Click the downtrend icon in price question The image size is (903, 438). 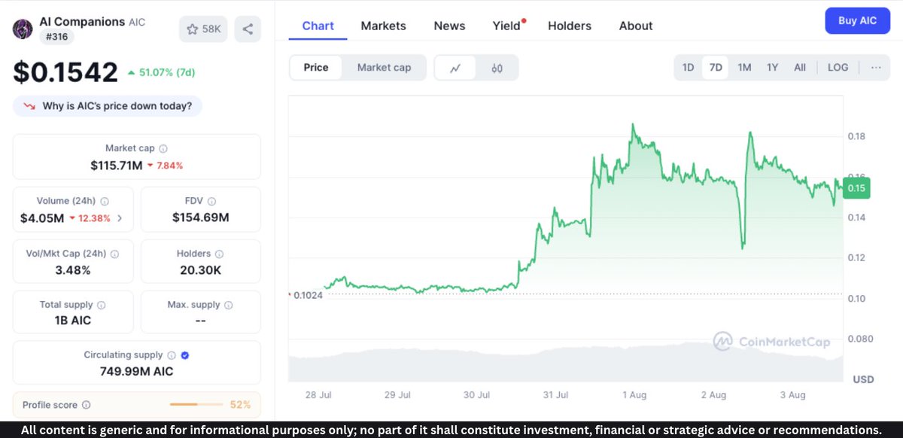coord(29,106)
